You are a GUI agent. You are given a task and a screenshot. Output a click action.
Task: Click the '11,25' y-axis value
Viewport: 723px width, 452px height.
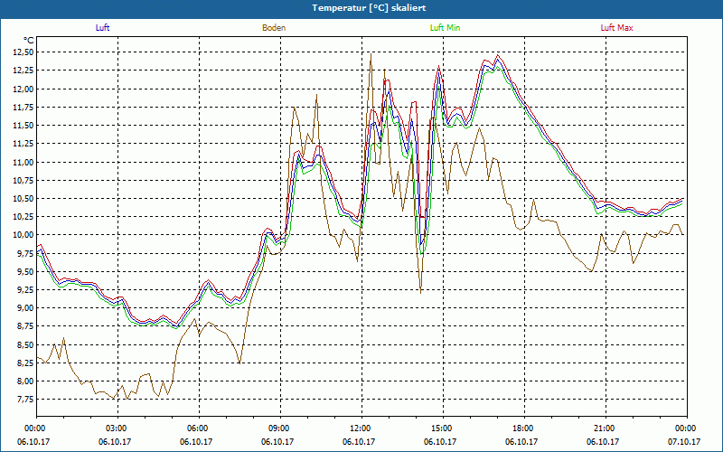[23, 144]
